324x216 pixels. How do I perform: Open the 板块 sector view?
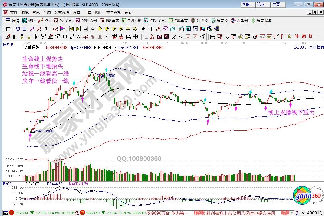click(29, 21)
